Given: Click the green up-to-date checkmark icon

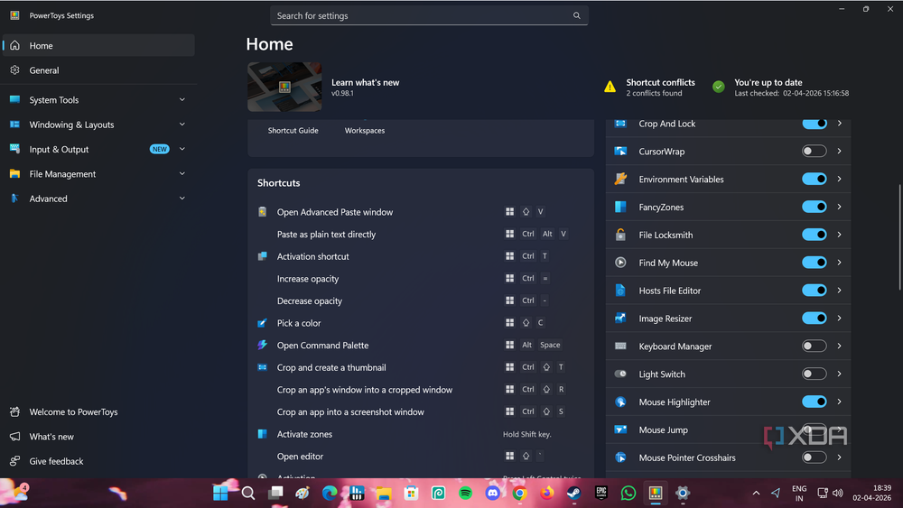Looking at the screenshot, I should tap(718, 87).
